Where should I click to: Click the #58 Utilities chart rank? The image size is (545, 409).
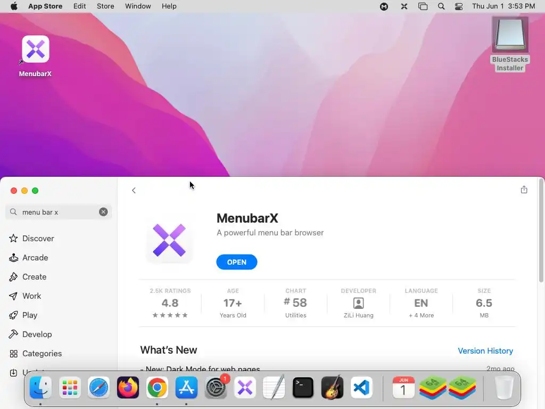pyautogui.click(x=296, y=302)
